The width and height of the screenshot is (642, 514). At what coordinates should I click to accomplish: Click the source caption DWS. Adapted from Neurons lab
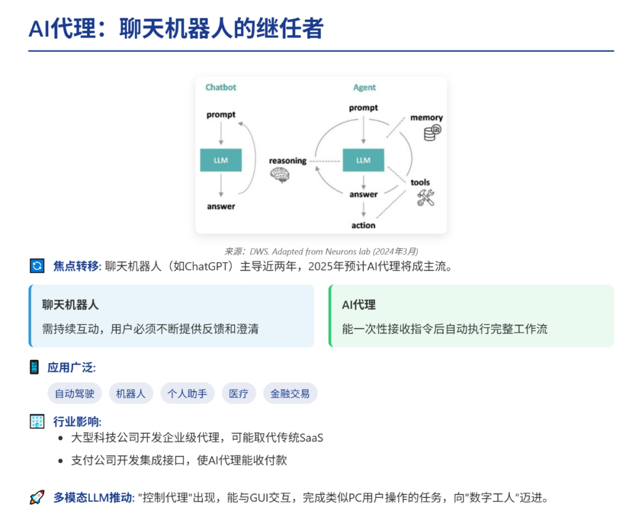coord(321,251)
